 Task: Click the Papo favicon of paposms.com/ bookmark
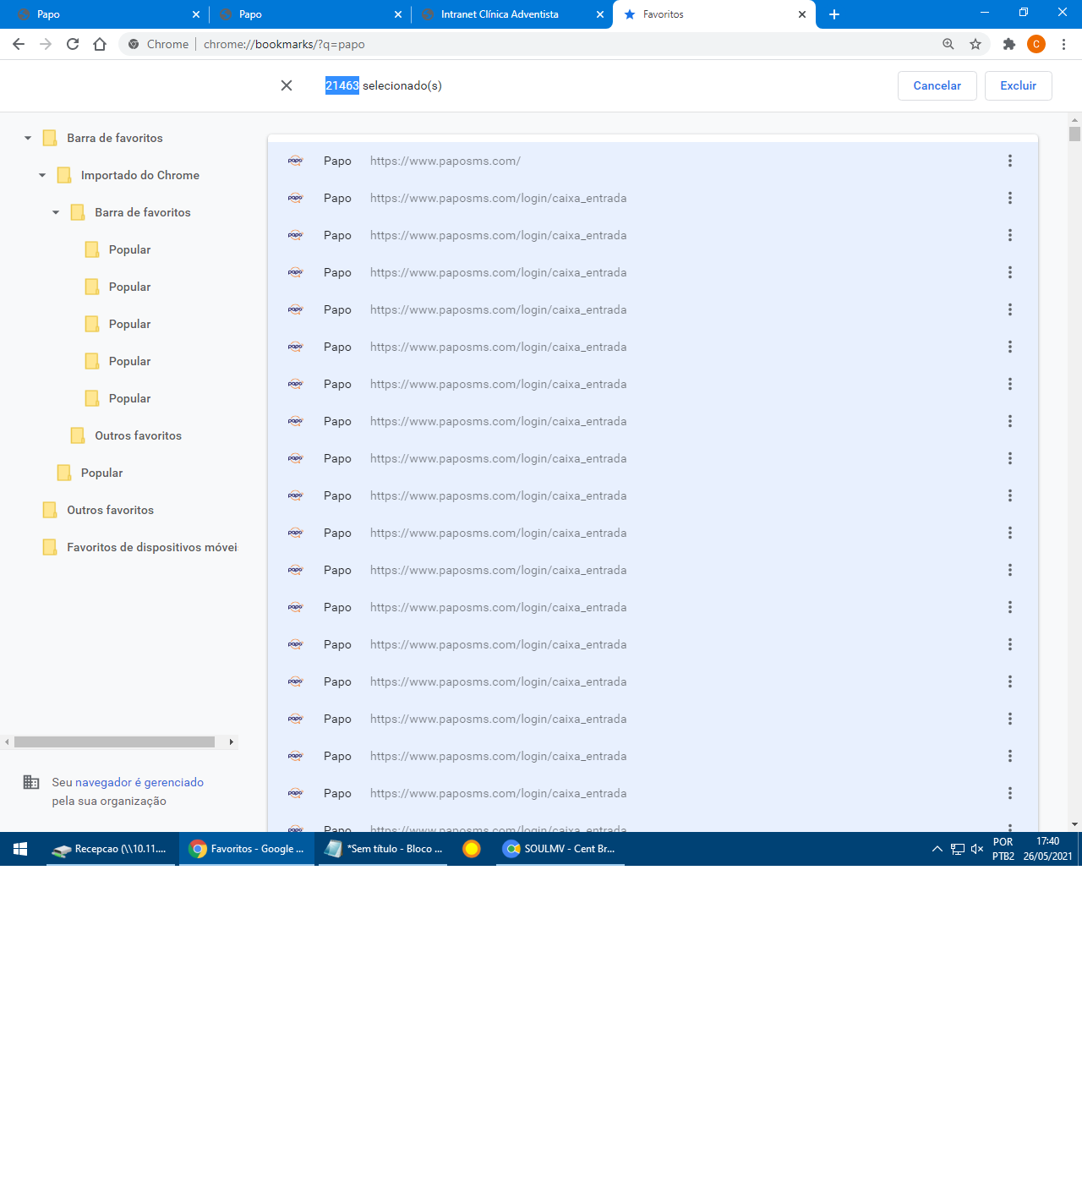coord(295,161)
